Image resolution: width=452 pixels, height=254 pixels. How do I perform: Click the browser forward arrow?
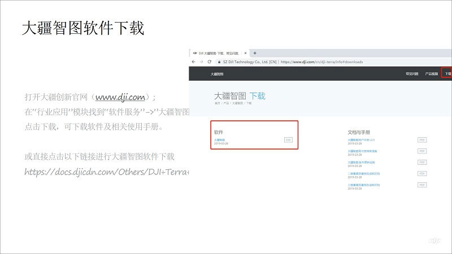tap(201, 62)
